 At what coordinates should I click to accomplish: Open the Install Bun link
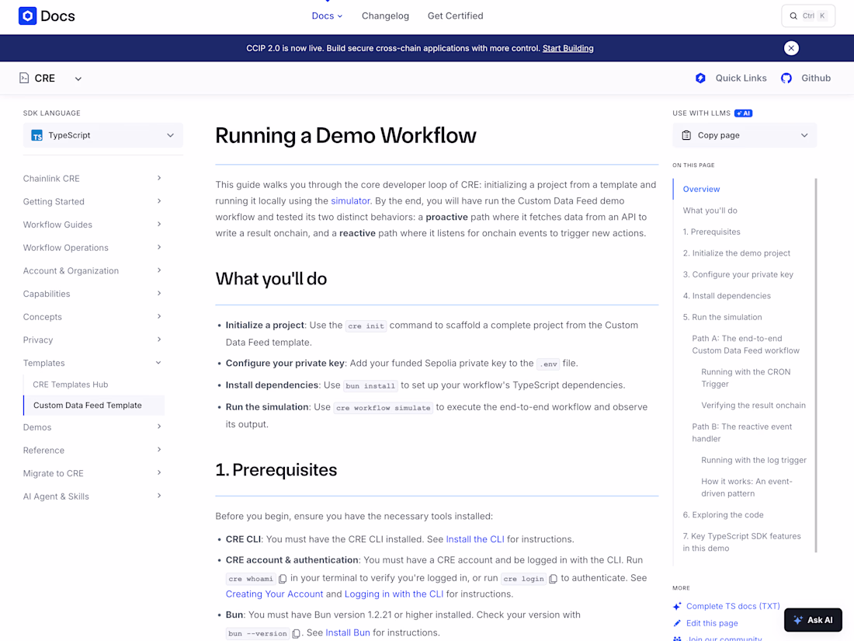coord(348,632)
